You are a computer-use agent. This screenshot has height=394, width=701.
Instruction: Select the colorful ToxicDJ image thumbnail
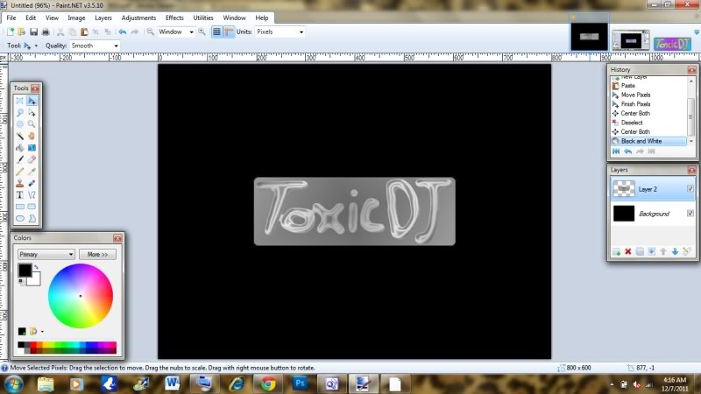tap(672, 43)
